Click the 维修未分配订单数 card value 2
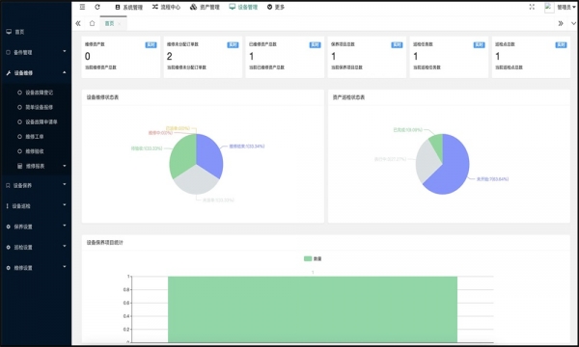 point(170,56)
